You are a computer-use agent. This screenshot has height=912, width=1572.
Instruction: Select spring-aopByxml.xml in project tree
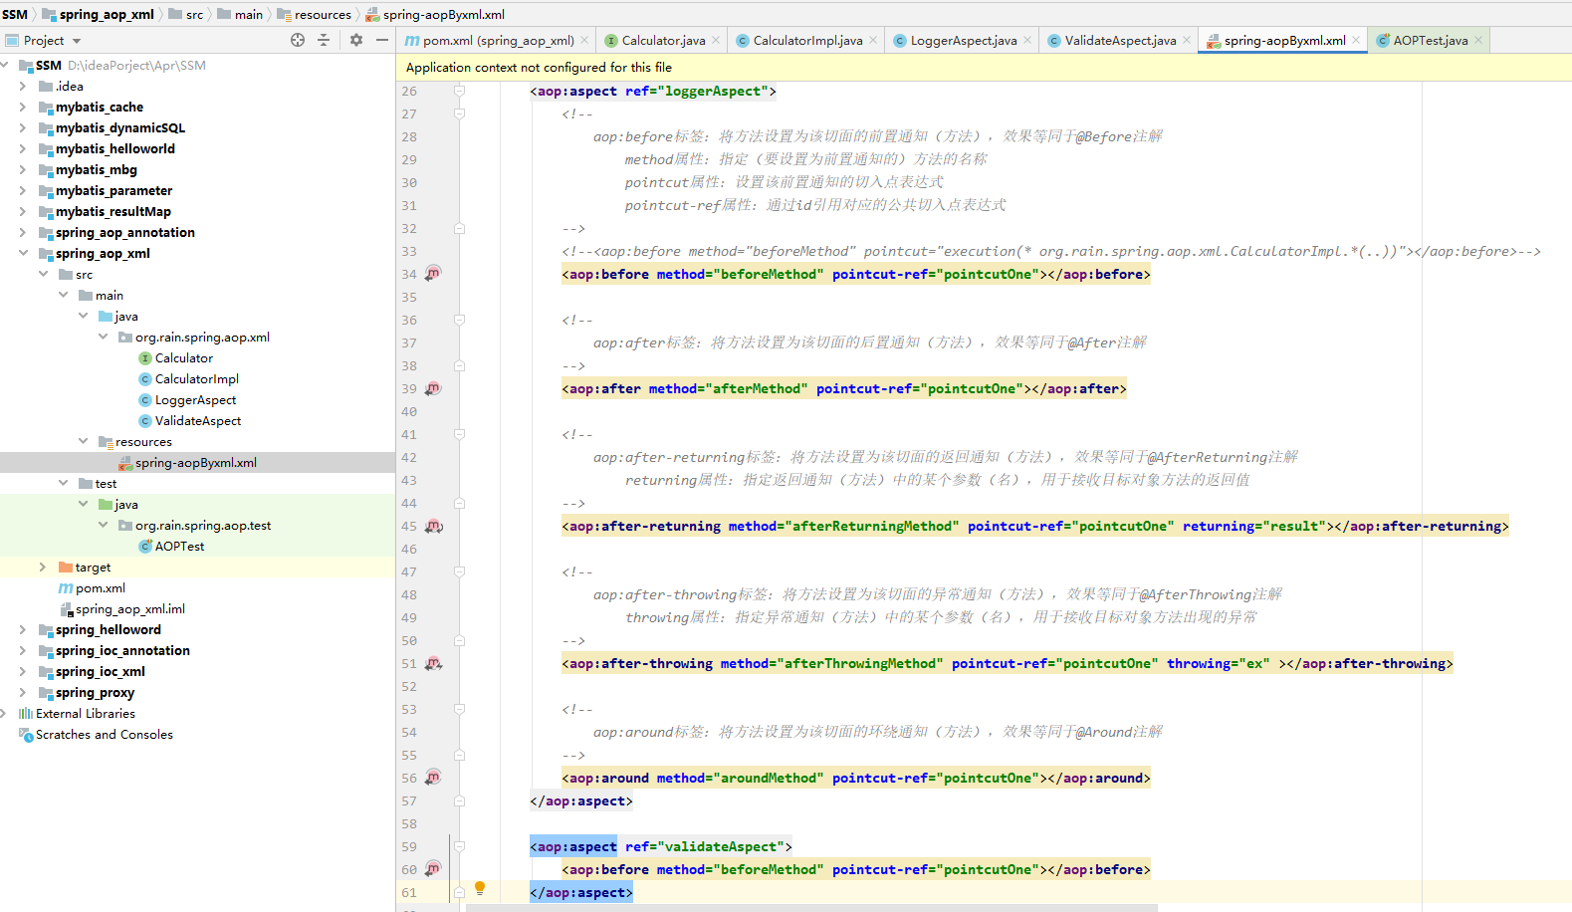(196, 463)
